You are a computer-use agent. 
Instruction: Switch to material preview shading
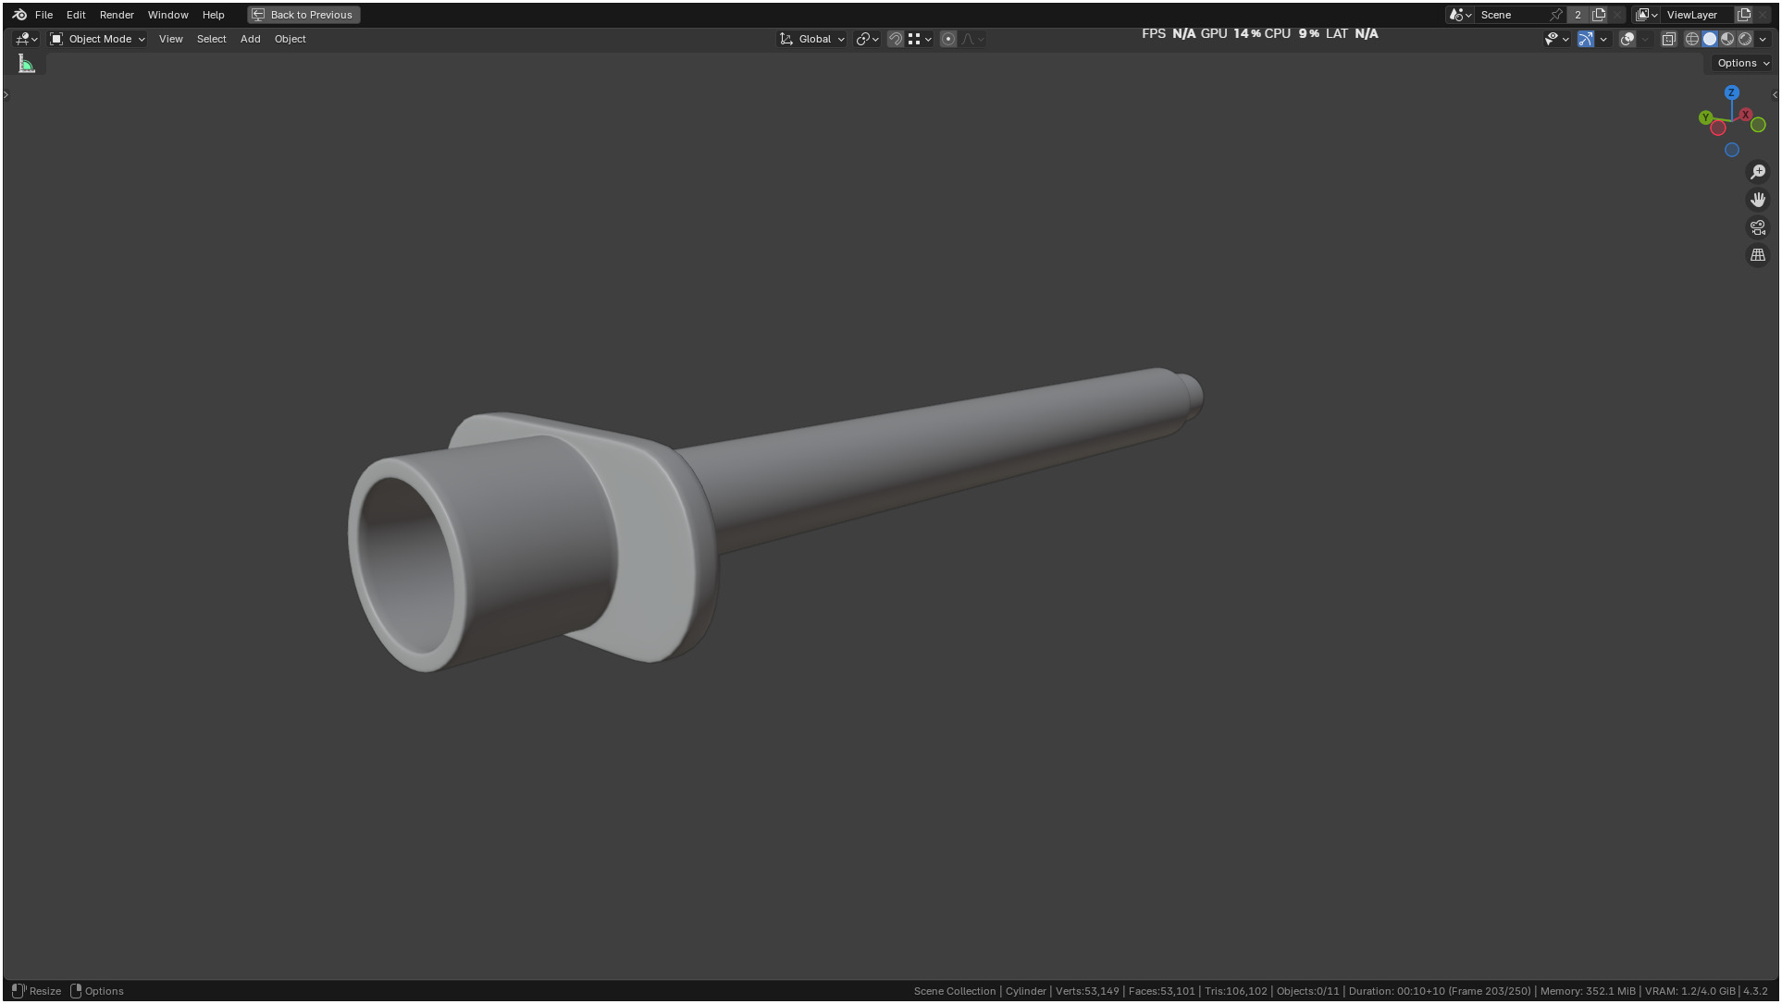pos(1727,39)
